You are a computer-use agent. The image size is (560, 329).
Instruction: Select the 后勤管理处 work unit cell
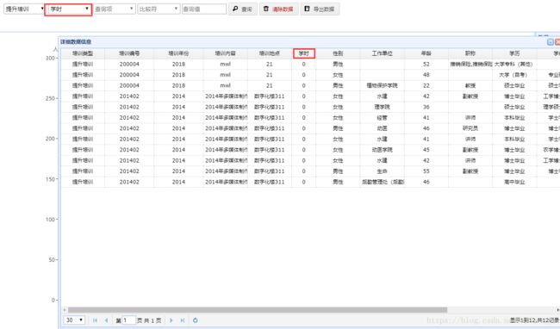click(383, 182)
